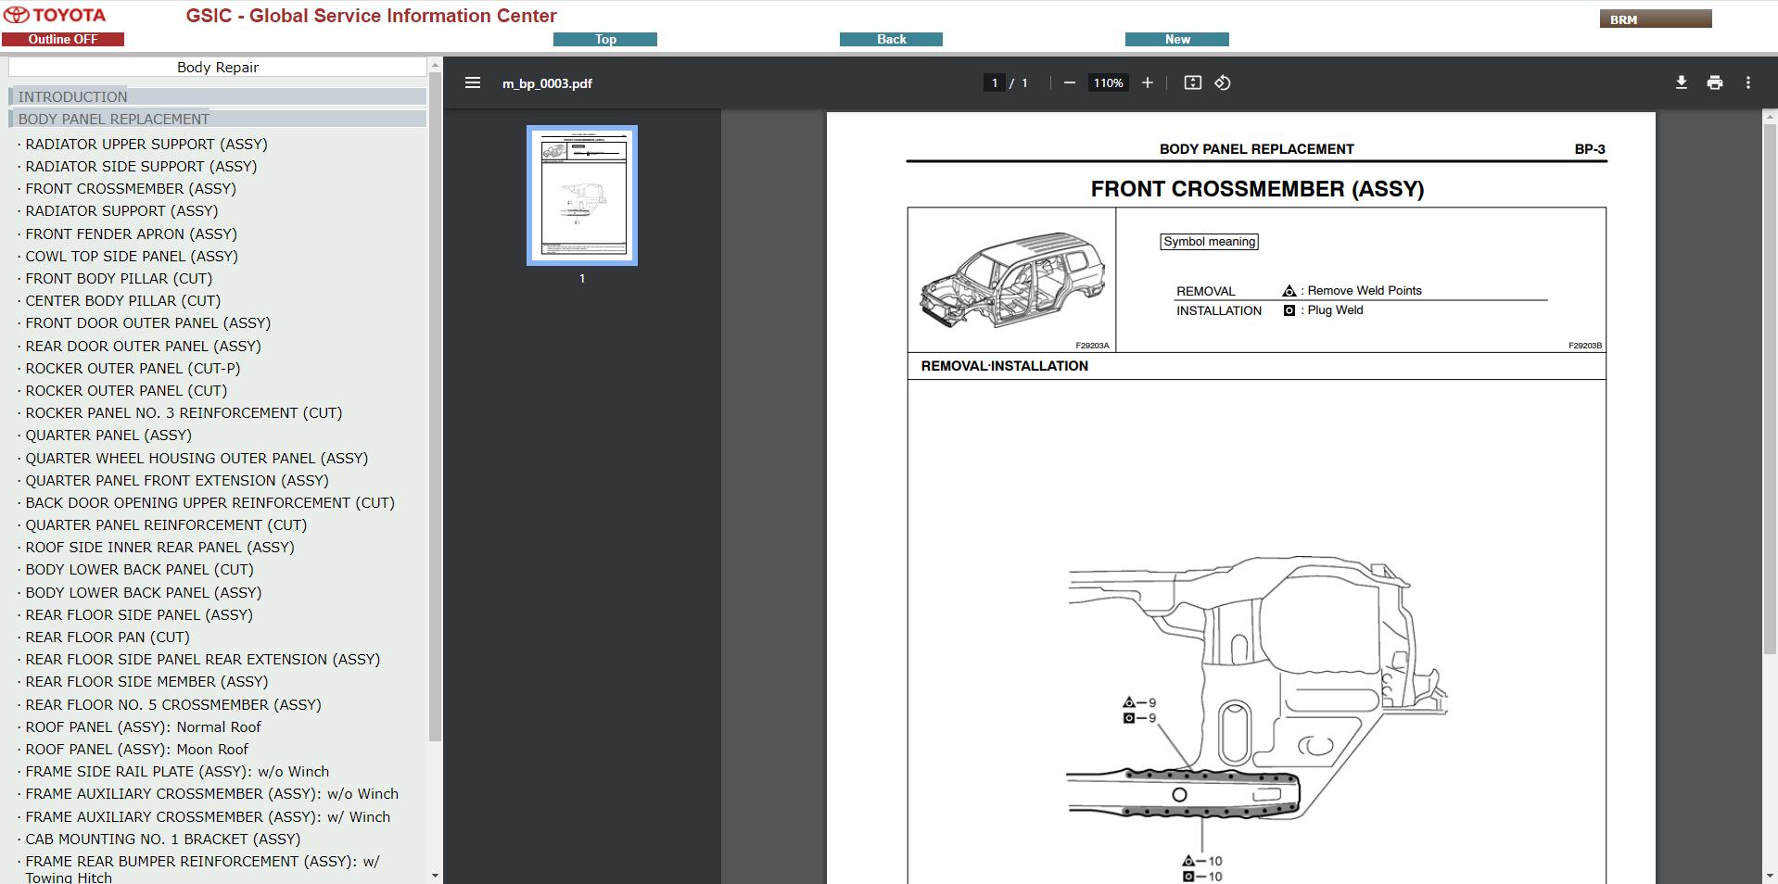Open RADIATOR UPPER SUPPORT (ASSY)
This screenshot has width=1778, height=884.
coord(146,144)
